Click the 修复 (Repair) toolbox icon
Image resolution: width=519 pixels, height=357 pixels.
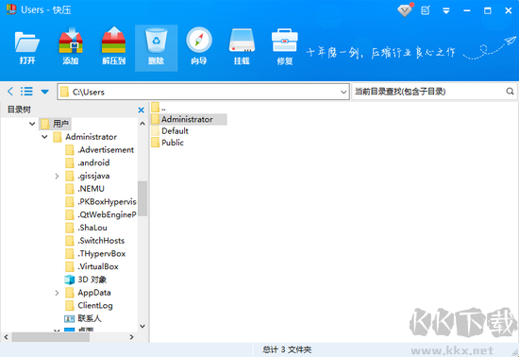click(x=285, y=47)
